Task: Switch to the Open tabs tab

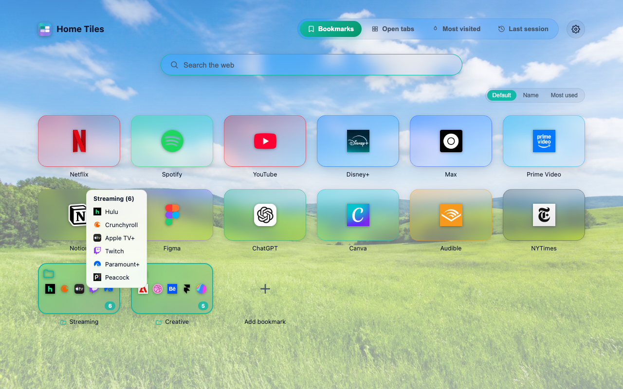Action: tap(393, 29)
